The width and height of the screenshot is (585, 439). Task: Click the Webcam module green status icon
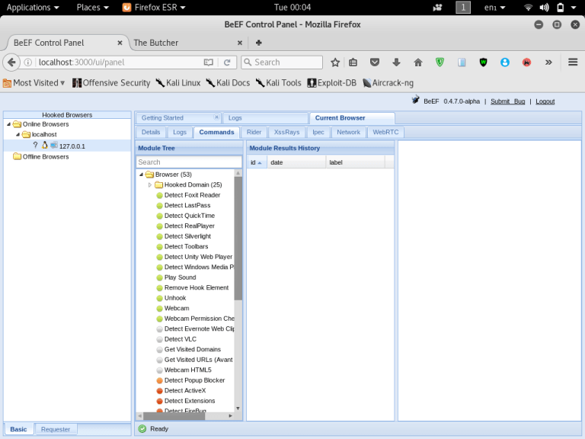[159, 309]
